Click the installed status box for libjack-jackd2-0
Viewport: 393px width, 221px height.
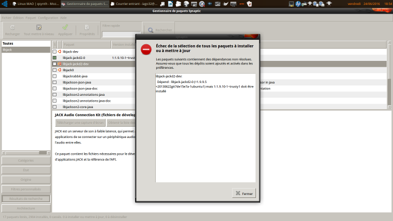pos(55,58)
